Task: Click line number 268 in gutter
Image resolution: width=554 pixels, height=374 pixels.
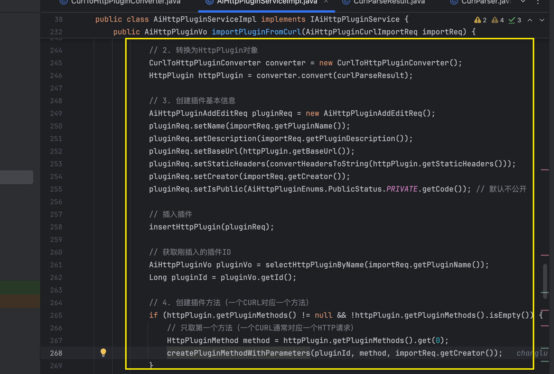Action: tap(56, 353)
